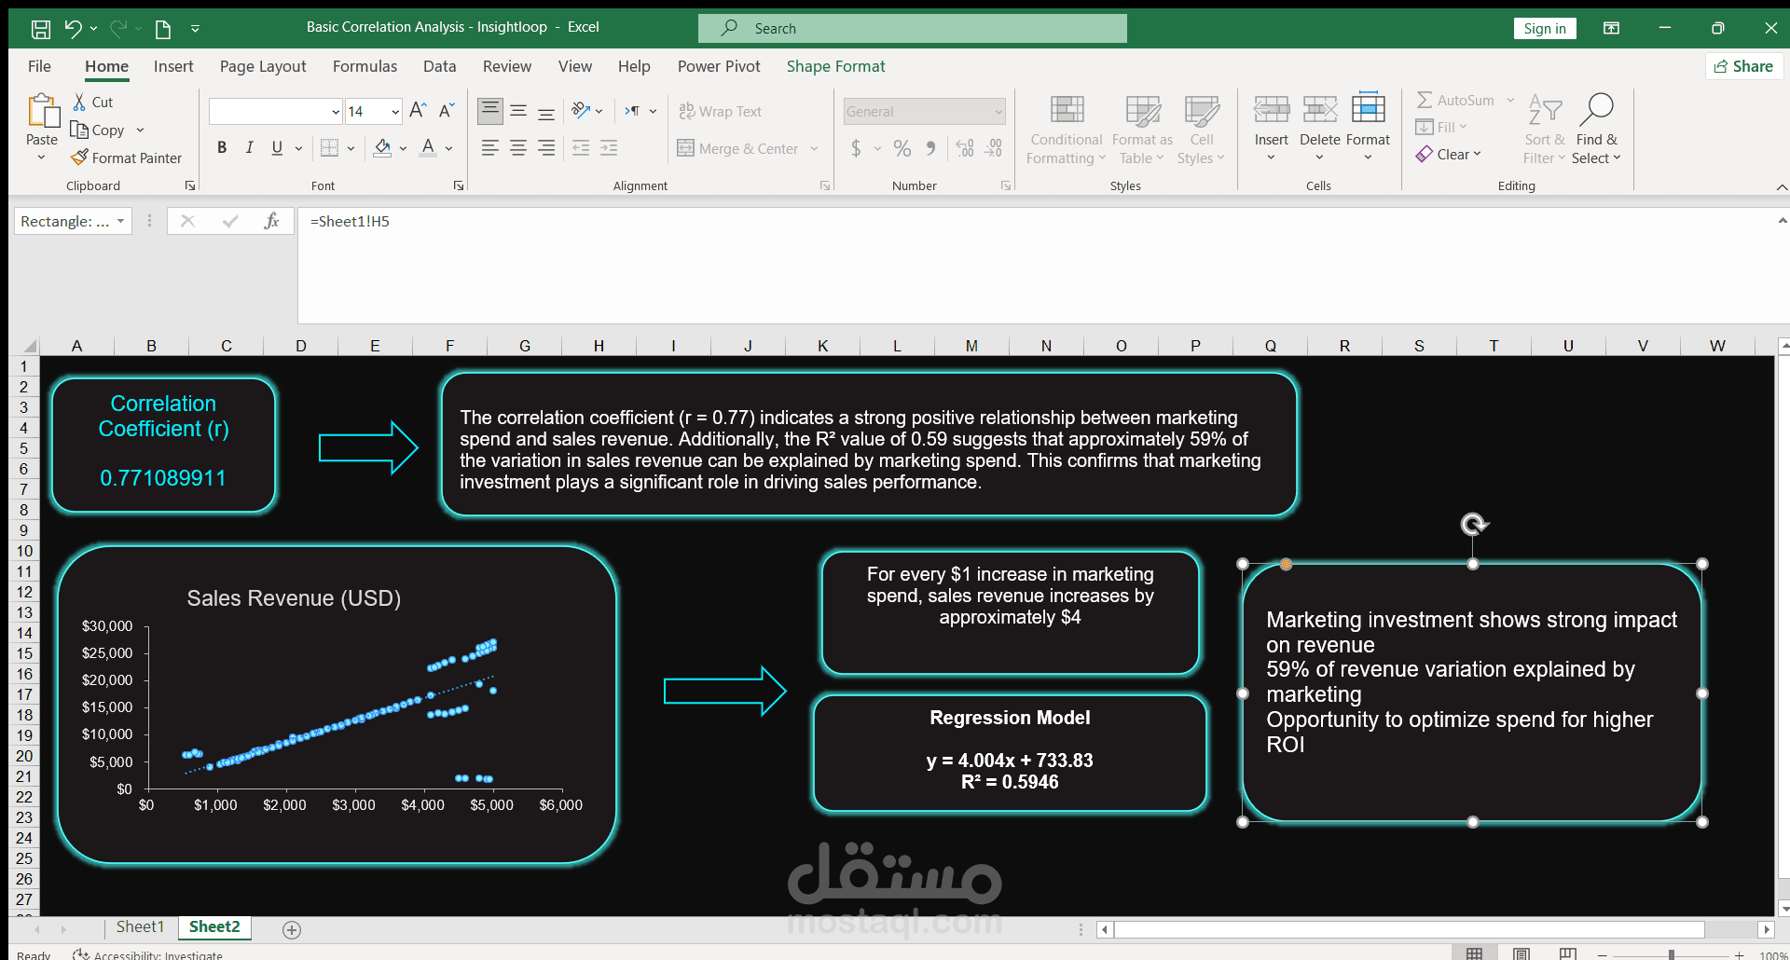The width and height of the screenshot is (1790, 960).
Task: Open the Sort & Filter tool
Action: coord(1544,128)
